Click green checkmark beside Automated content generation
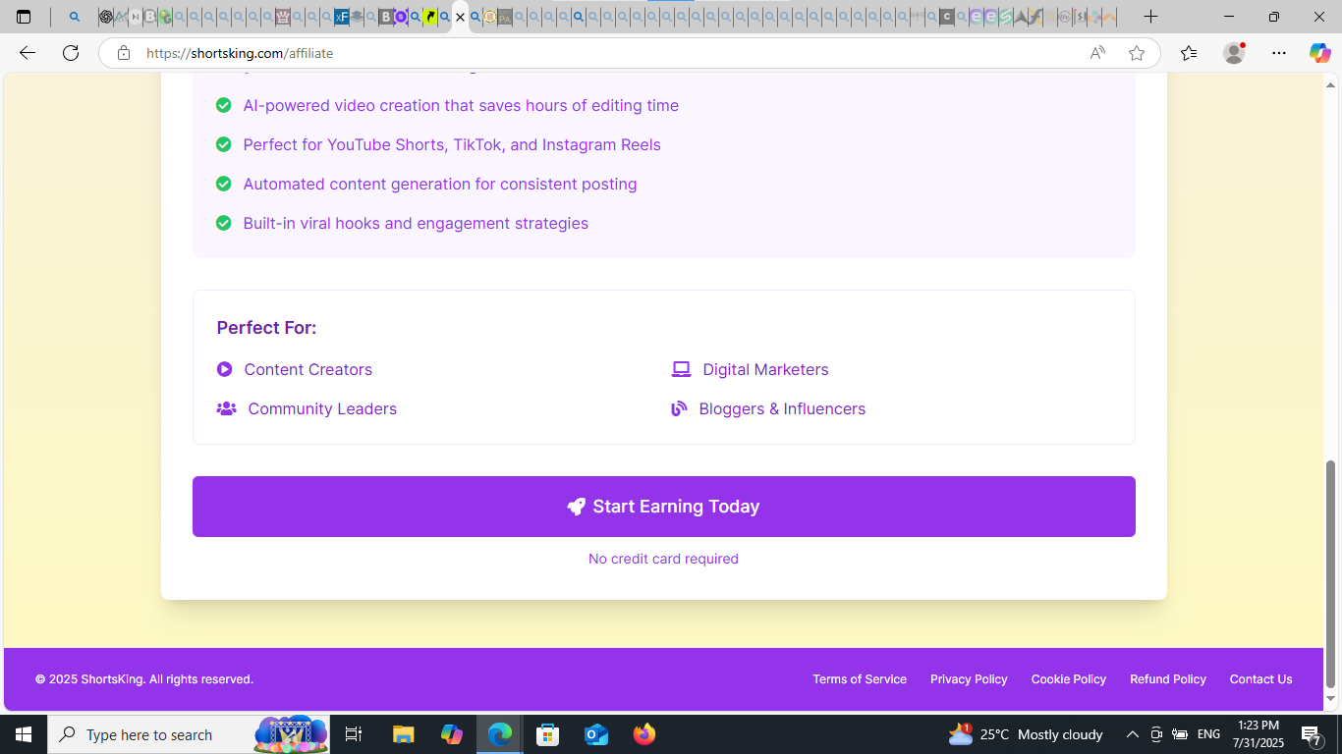1342x754 pixels. tap(223, 184)
